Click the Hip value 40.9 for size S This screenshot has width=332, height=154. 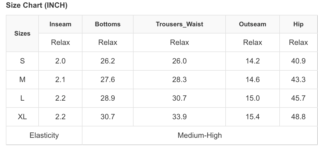tap(298, 61)
